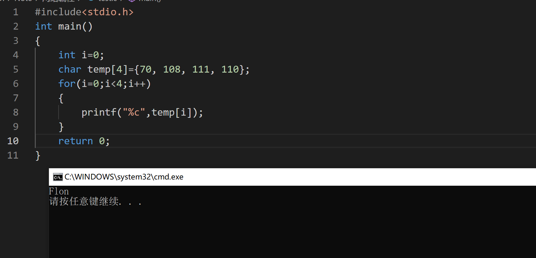Click the closing brace on line 9

61,127
